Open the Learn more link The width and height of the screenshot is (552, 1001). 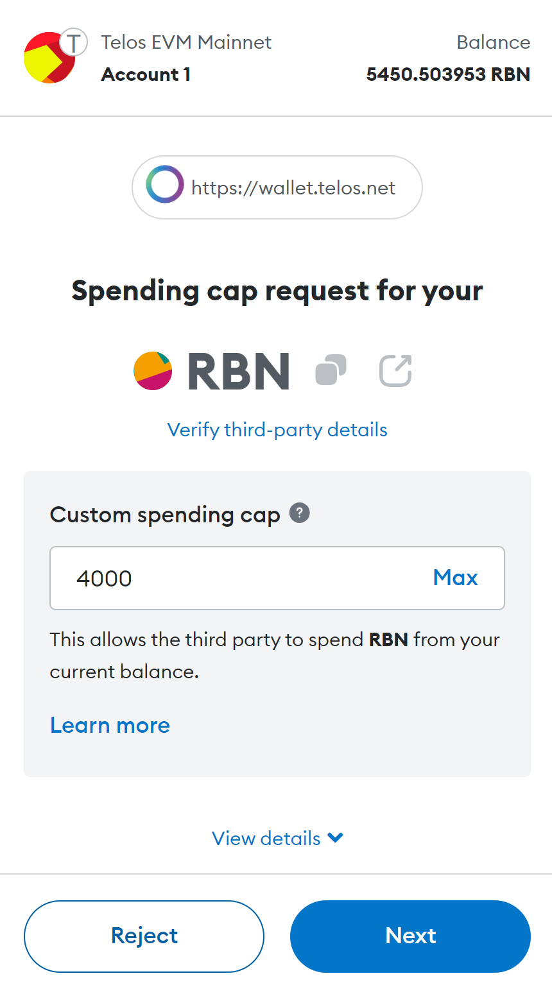110,725
